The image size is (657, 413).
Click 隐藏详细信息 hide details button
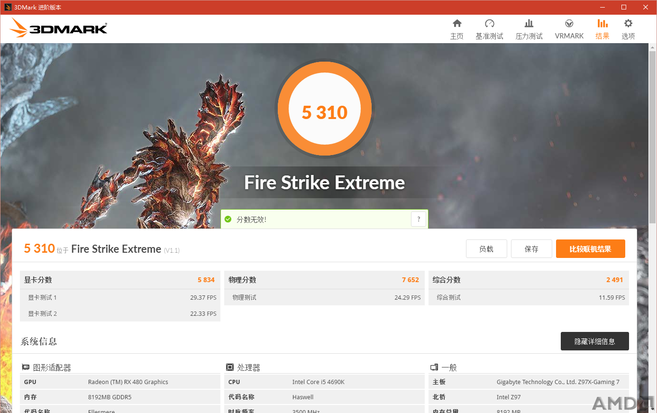coord(595,341)
